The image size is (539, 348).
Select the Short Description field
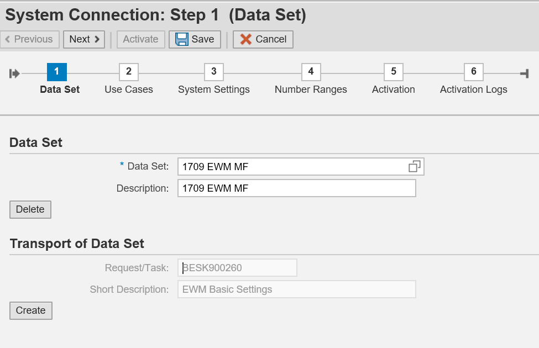click(x=296, y=289)
